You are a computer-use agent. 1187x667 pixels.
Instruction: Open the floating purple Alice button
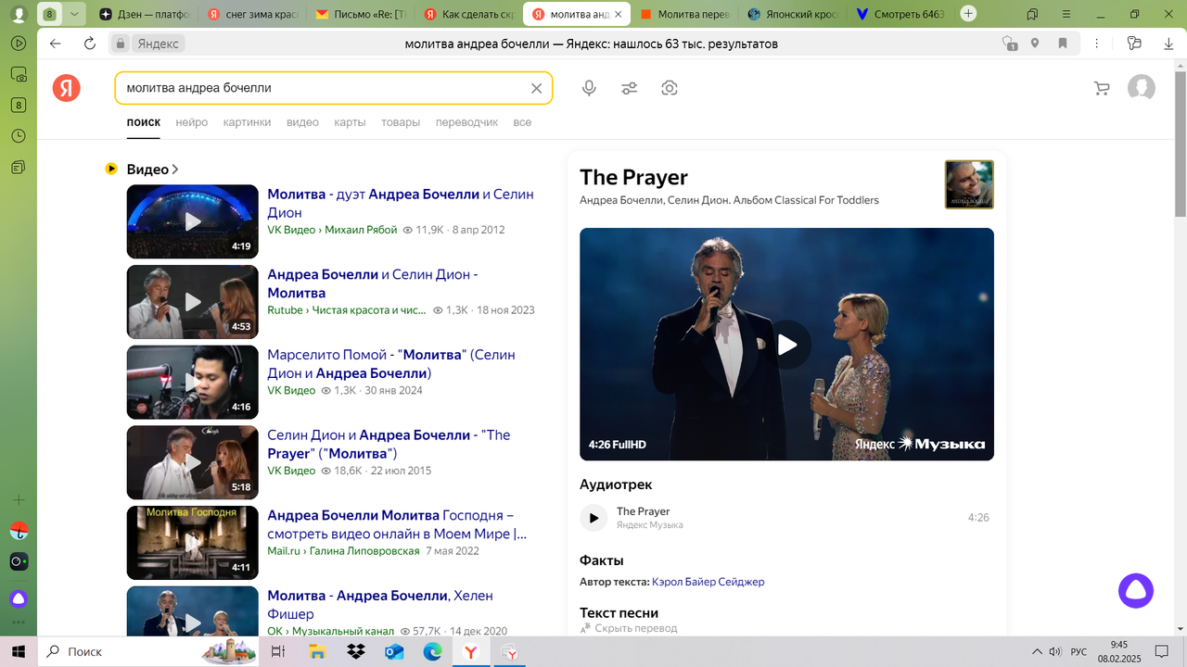click(x=1136, y=590)
